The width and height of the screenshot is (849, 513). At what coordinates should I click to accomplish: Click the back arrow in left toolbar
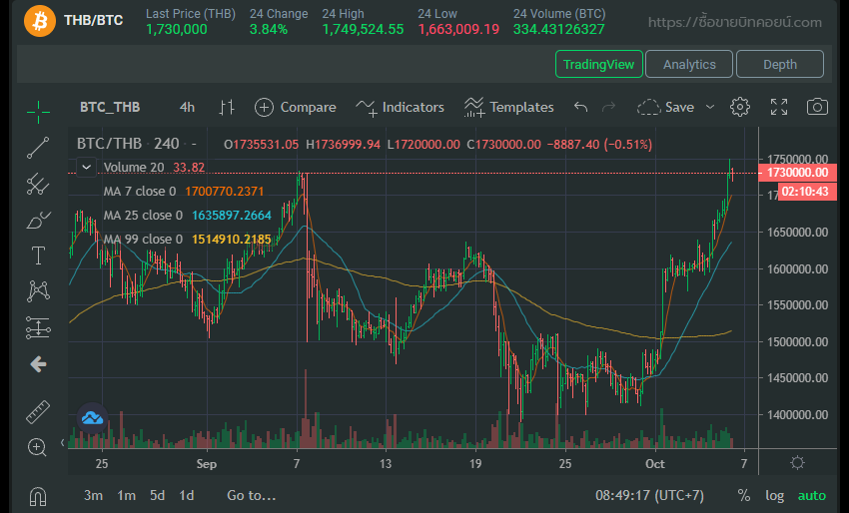(x=38, y=364)
